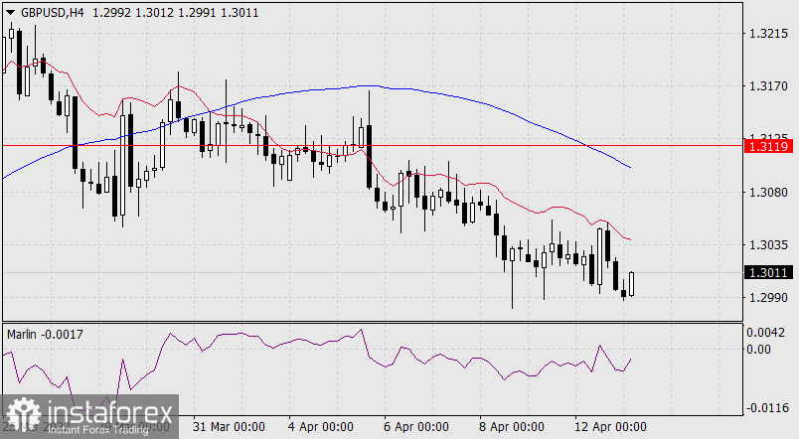799x439 pixels.
Task: Click the Marlin -0.0017 indicator label
Action: 44,335
